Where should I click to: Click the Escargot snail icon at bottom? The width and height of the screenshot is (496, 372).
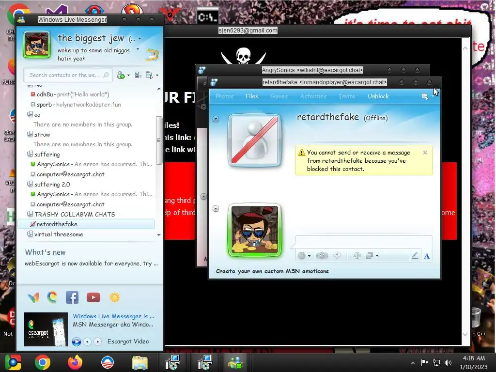coord(52,297)
